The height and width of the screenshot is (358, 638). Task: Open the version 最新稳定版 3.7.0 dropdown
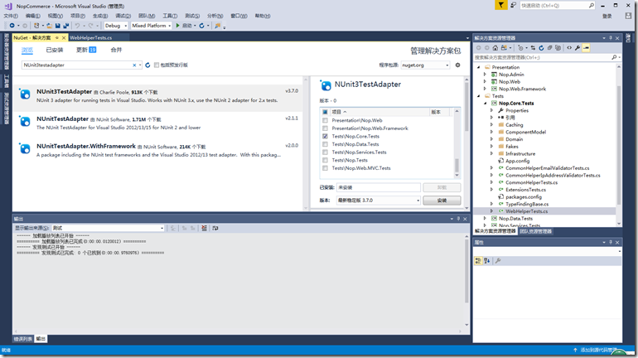379,201
